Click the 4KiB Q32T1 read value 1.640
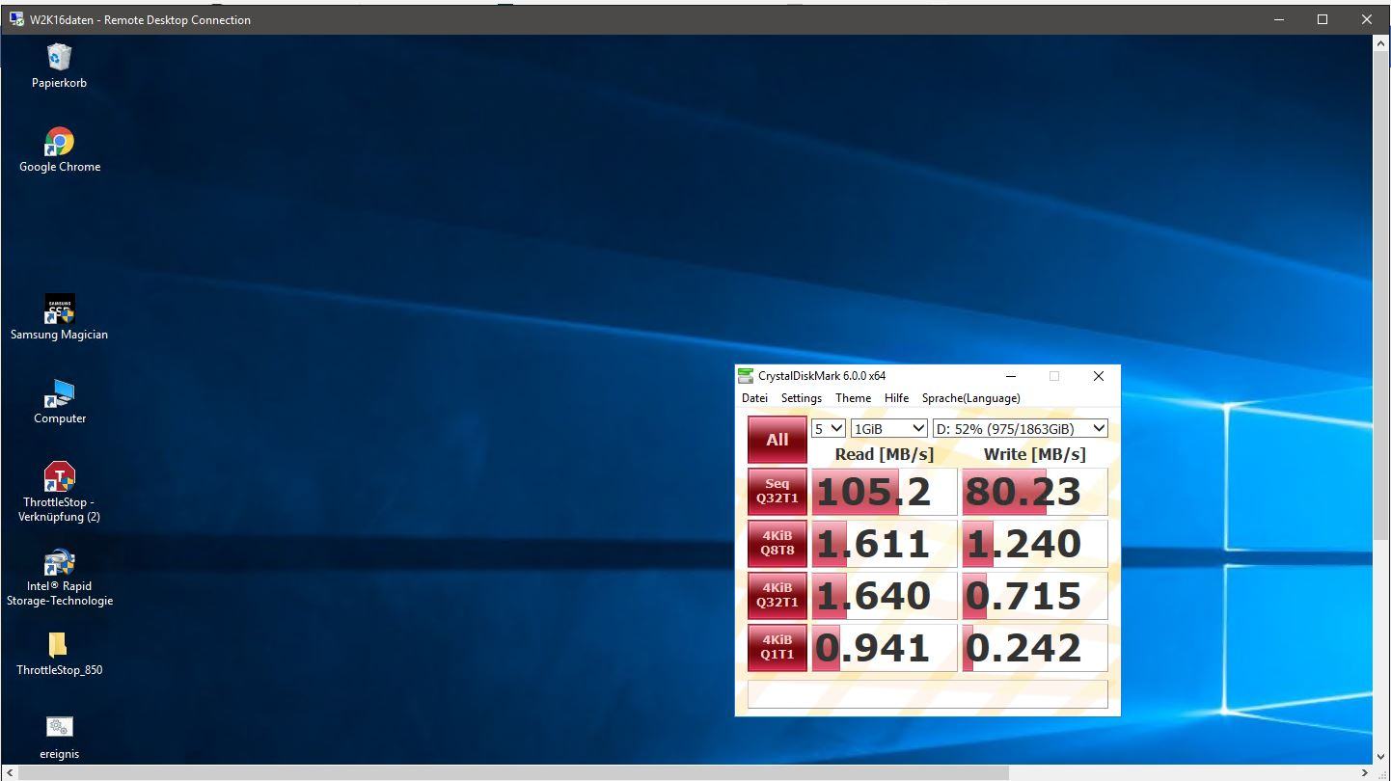 885,596
